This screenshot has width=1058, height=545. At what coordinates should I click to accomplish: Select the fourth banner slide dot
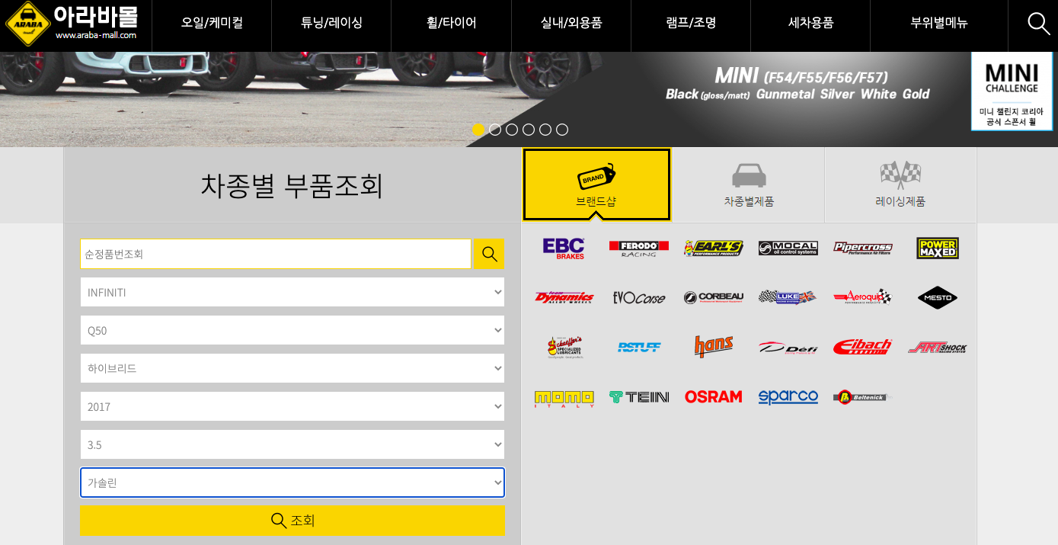tap(529, 130)
